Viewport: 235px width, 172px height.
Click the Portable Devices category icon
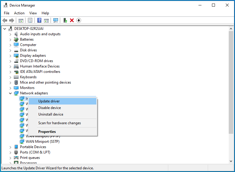16,147
